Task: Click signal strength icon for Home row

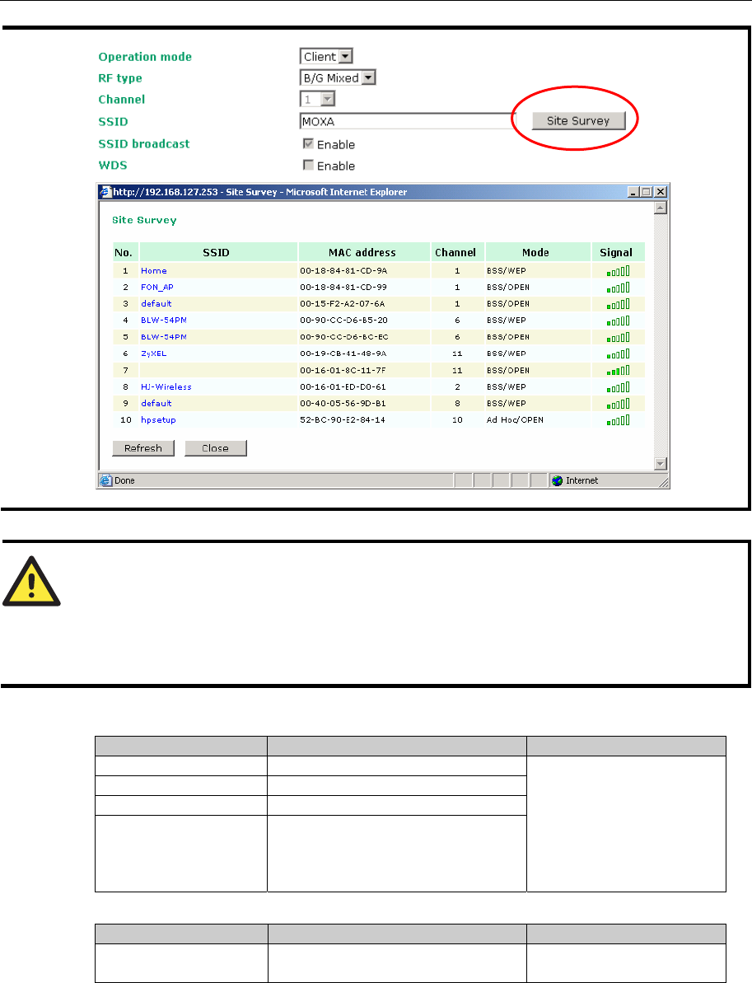Action: point(618,271)
